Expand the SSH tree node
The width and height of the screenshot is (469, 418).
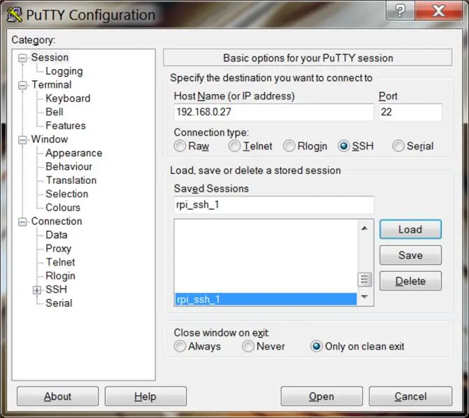coord(37,290)
